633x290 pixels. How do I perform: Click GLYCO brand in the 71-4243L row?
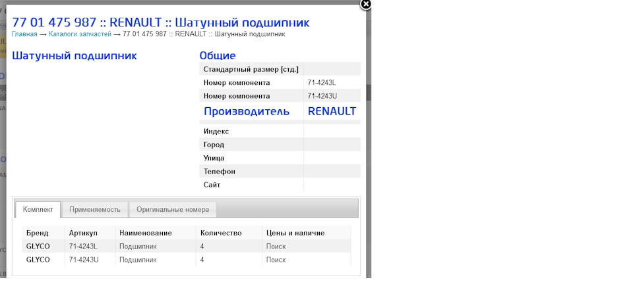[x=38, y=247]
